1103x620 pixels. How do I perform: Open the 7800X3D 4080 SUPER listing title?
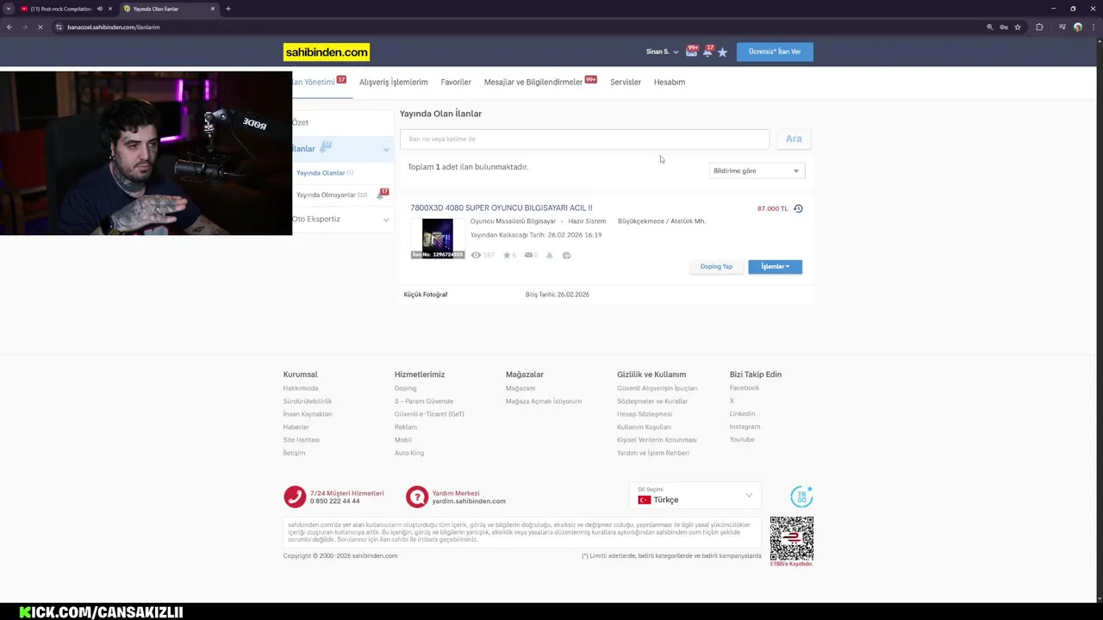502,208
